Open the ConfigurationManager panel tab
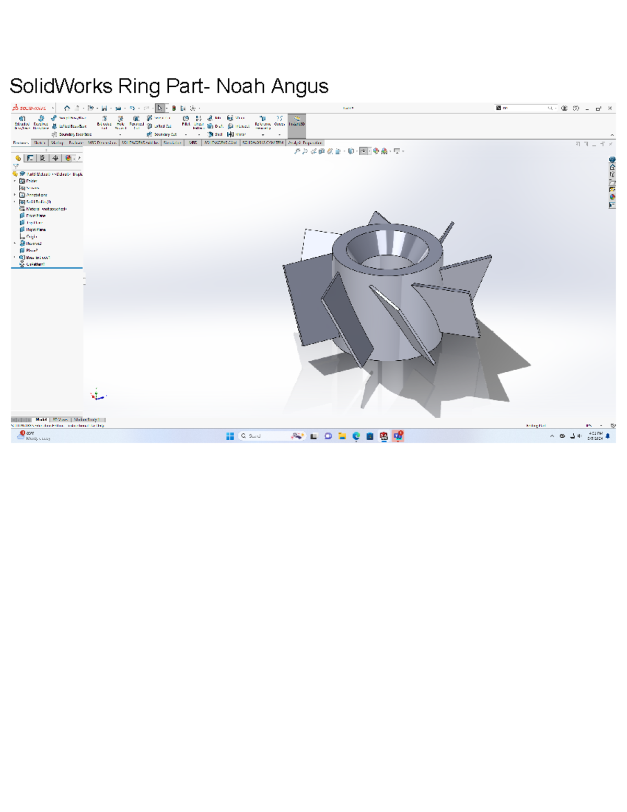The width and height of the screenshot is (627, 812). pyautogui.click(x=43, y=158)
